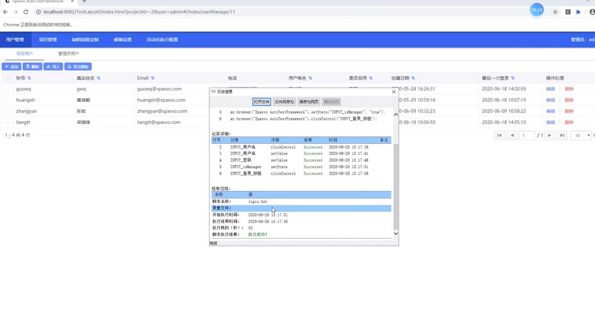Click the guowq@spasvo.com email cell

click(159, 89)
